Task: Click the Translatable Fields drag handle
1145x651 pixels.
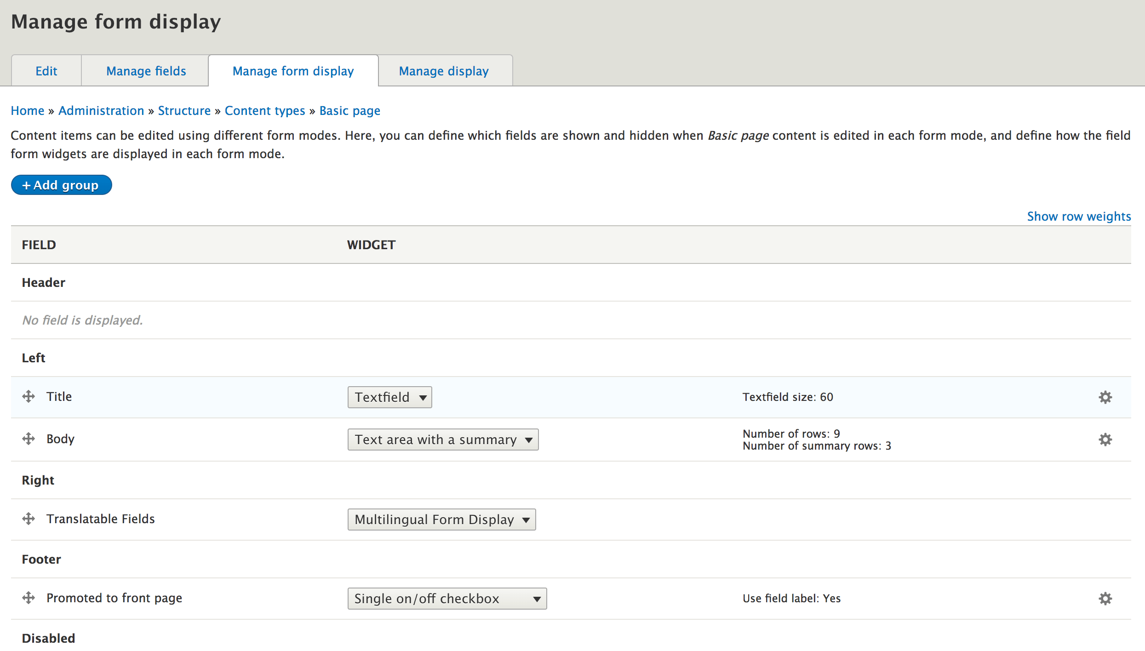Action: point(29,519)
